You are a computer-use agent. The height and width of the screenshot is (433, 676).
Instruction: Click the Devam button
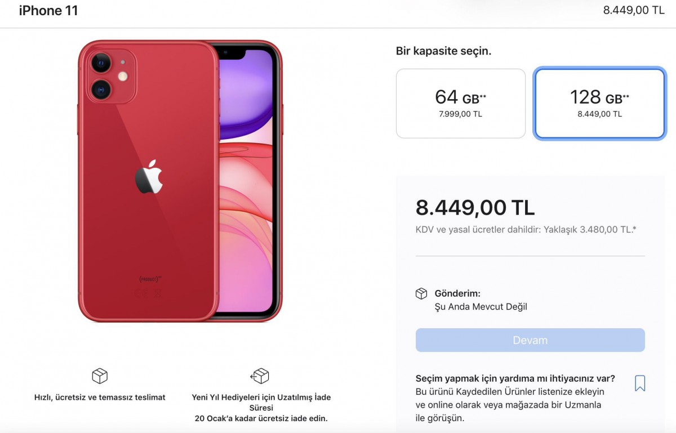[530, 340]
